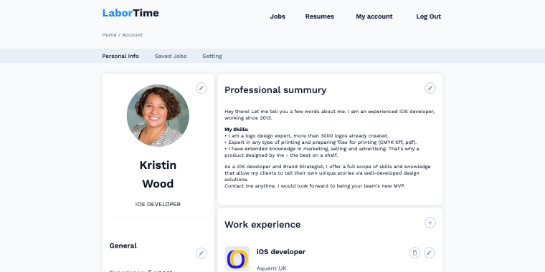Click the Account breadcrumb
Screen dimensions: 545x272
132,35
